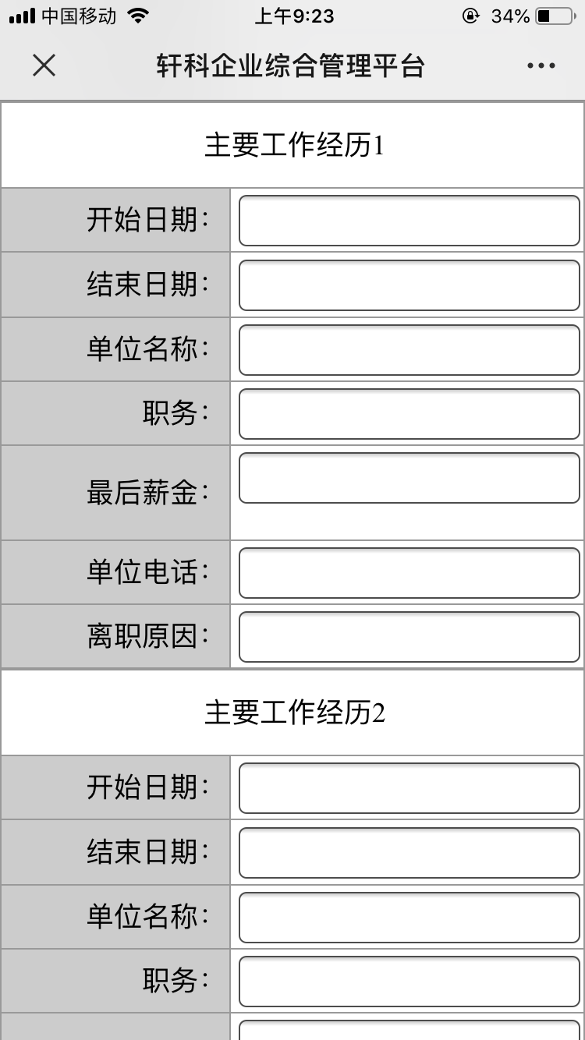Select the 单位名称 input under 主要工作经历2
This screenshot has height=1040, width=585.
pos(409,918)
